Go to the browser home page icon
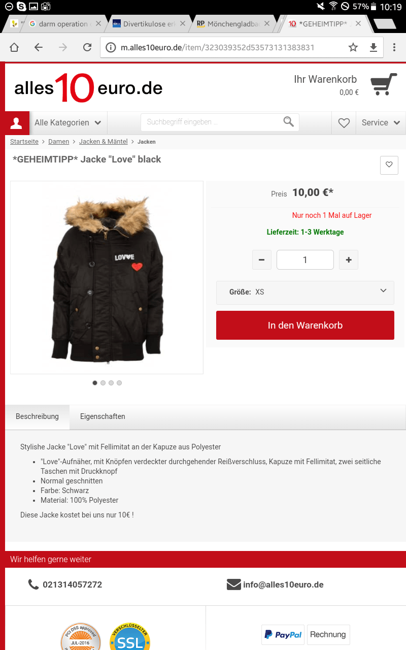Viewport: 406px width, 650px height. click(x=14, y=47)
